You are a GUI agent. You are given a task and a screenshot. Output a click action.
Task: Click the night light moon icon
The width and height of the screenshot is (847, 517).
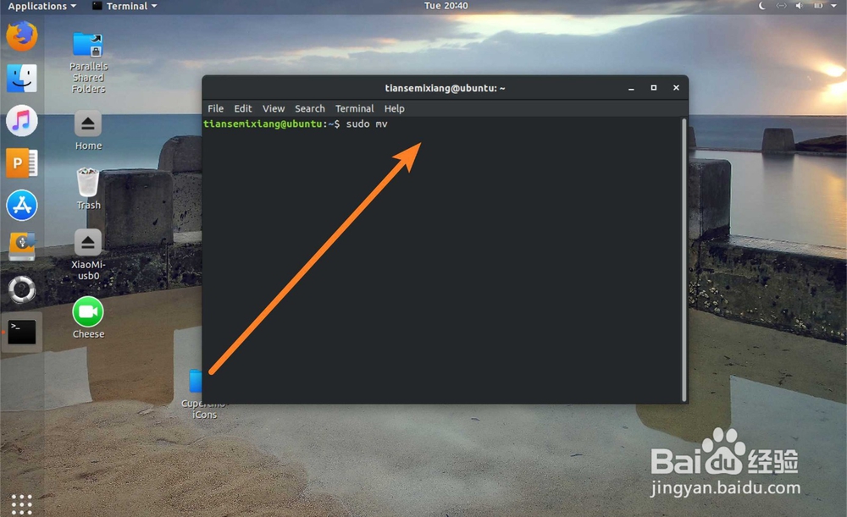click(762, 6)
